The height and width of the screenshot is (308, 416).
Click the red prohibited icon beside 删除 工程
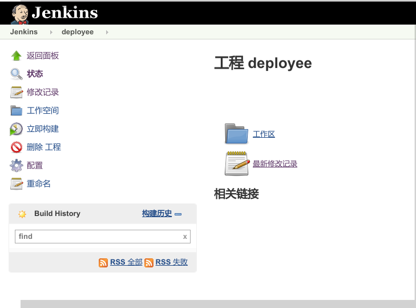point(17,147)
